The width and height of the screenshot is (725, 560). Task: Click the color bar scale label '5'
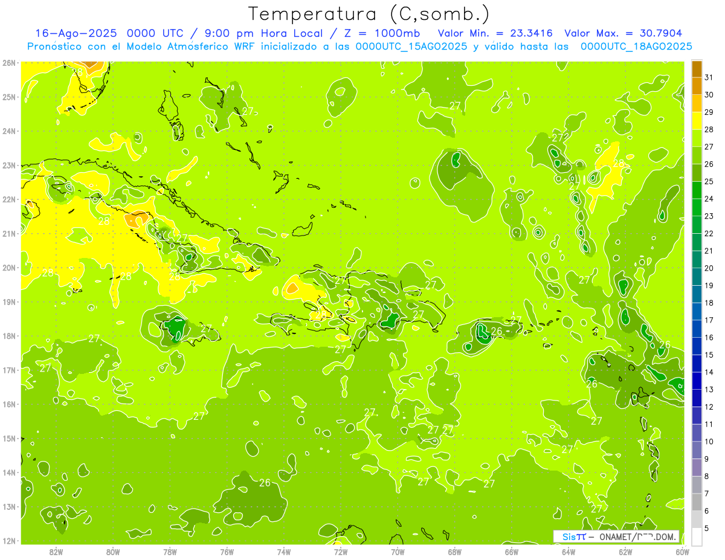707,528
